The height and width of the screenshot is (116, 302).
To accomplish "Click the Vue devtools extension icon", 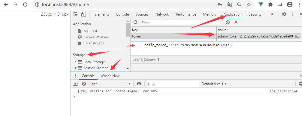I will pos(261,4).
